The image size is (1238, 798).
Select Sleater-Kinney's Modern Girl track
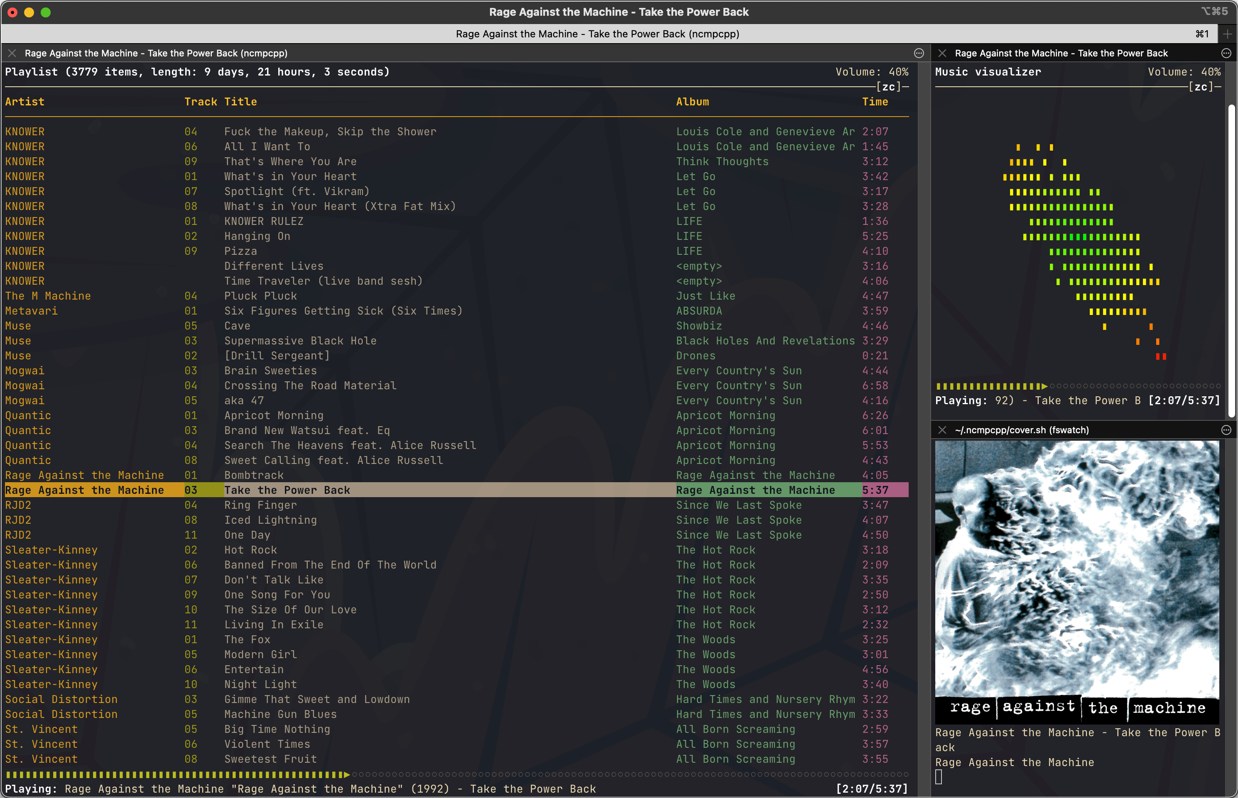click(260, 654)
